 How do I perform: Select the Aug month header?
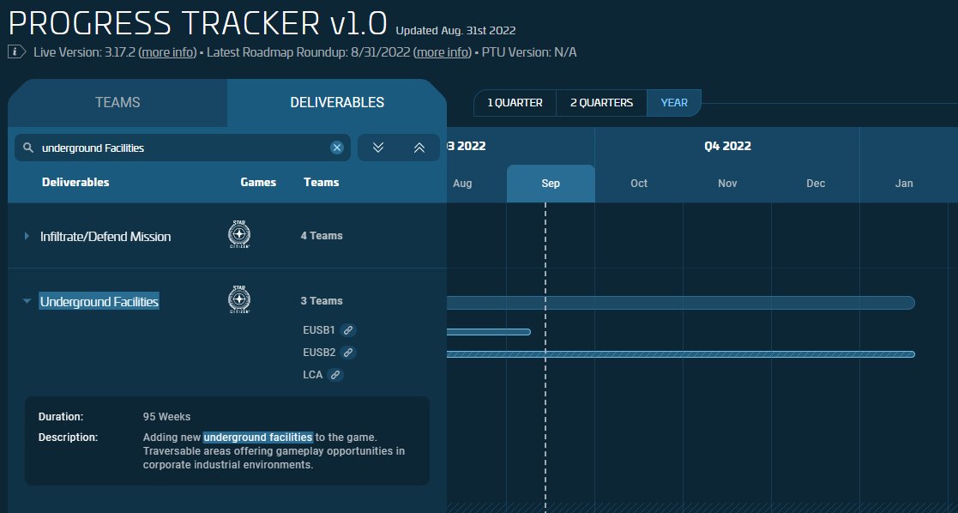[462, 184]
